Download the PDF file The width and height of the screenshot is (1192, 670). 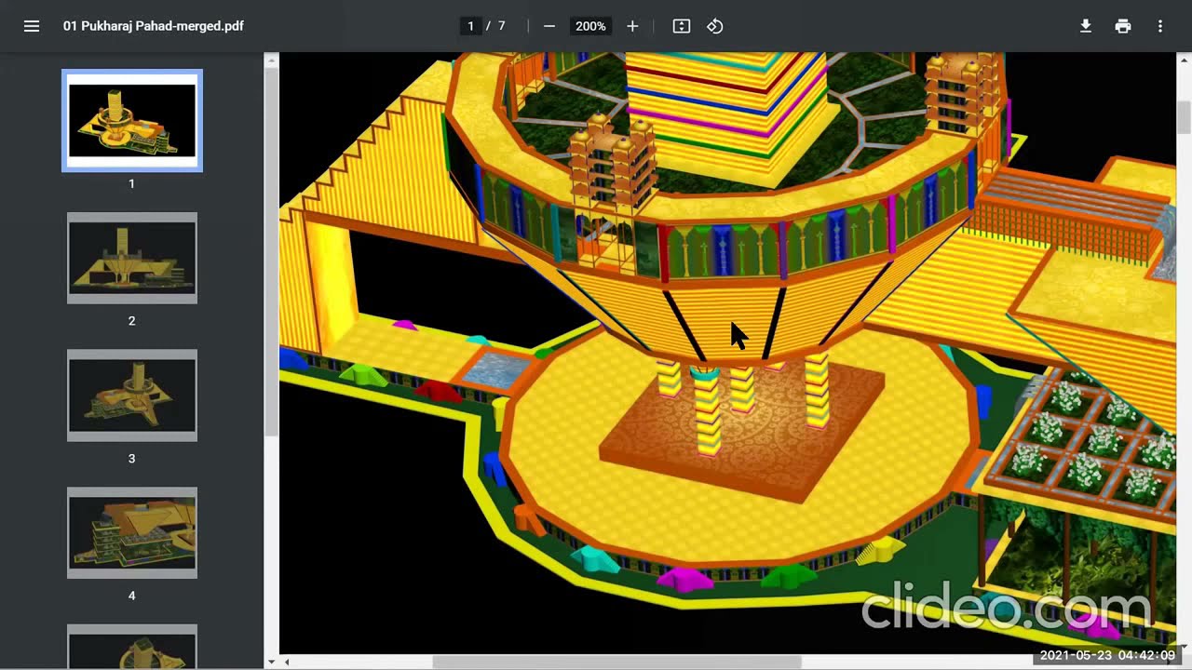click(1086, 26)
